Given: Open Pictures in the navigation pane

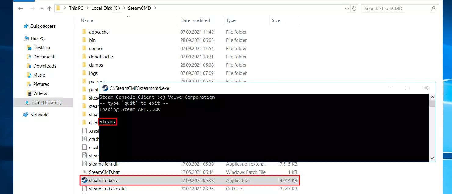Looking at the screenshot, I should [x=41, y=84].
